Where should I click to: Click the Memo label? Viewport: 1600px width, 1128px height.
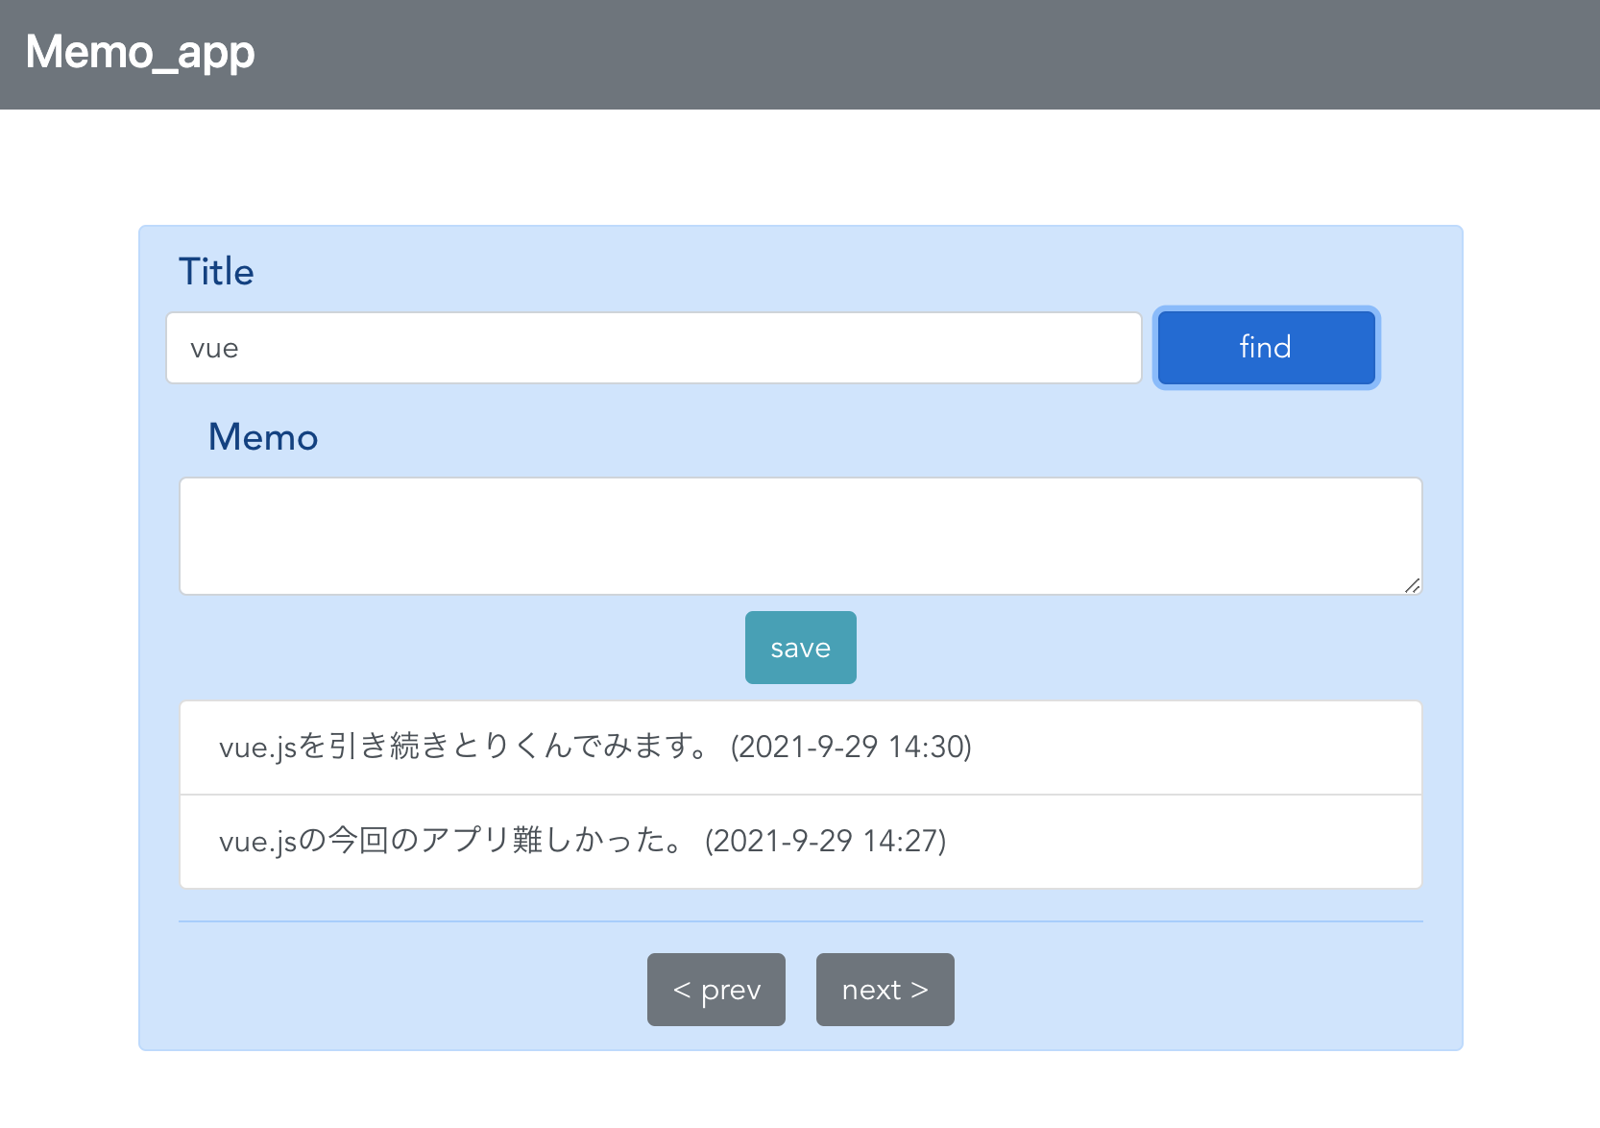(263, 437)
